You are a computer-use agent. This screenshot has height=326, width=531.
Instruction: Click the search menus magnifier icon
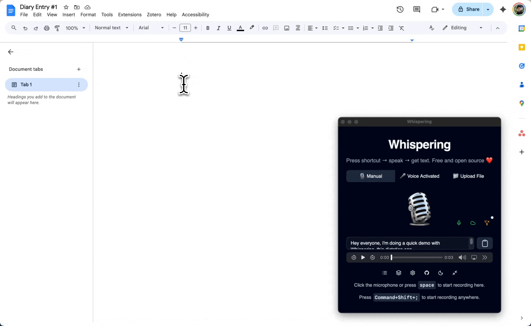14,28
